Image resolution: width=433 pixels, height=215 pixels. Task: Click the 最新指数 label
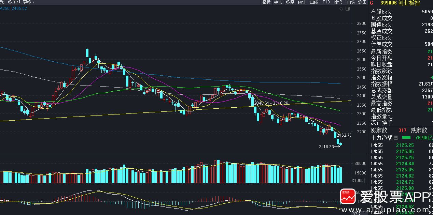coord(382,51)
